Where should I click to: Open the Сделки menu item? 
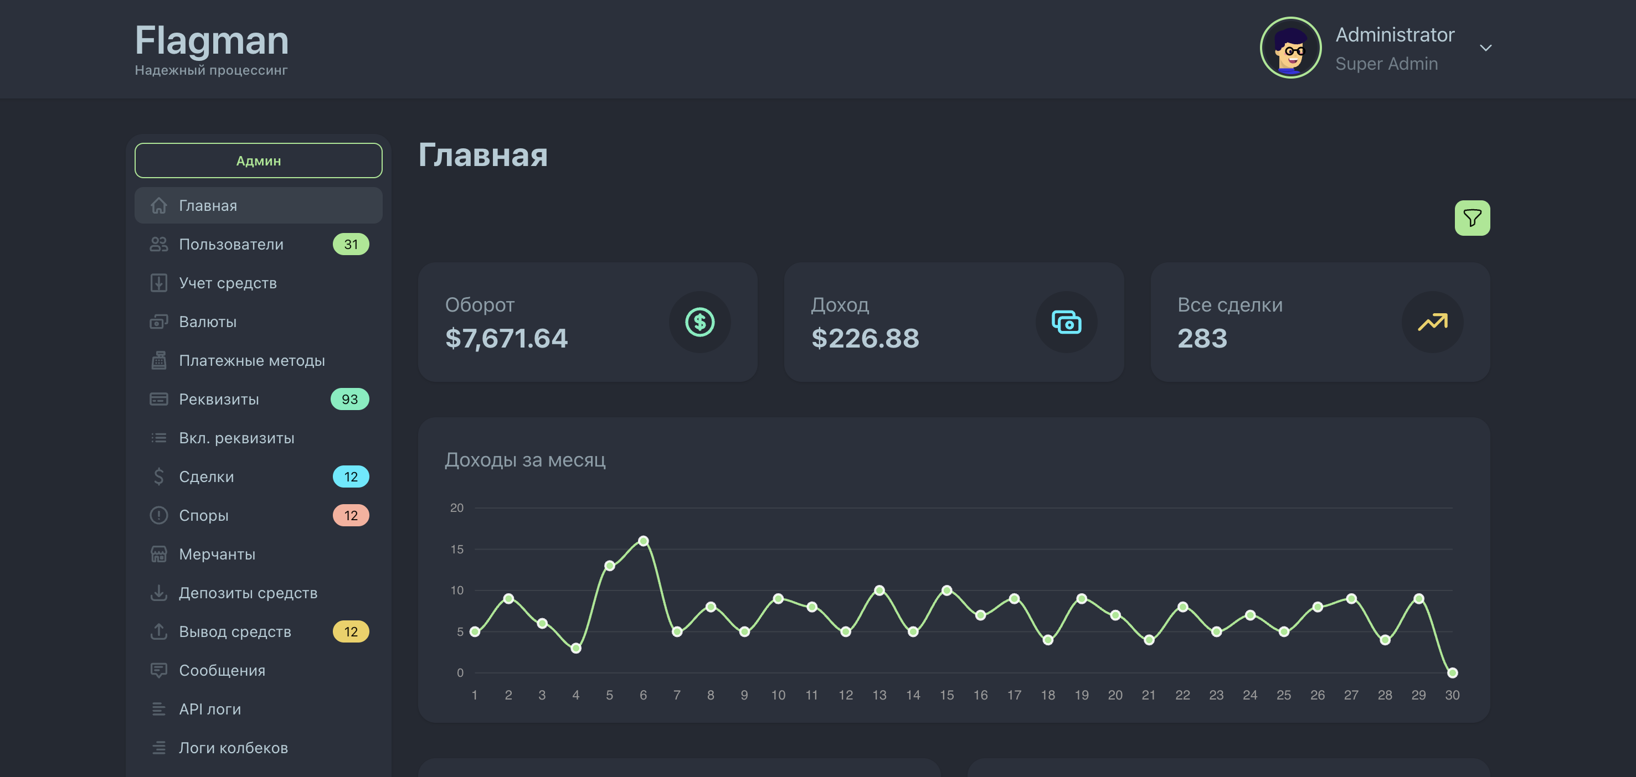click(x=207, y=476)
